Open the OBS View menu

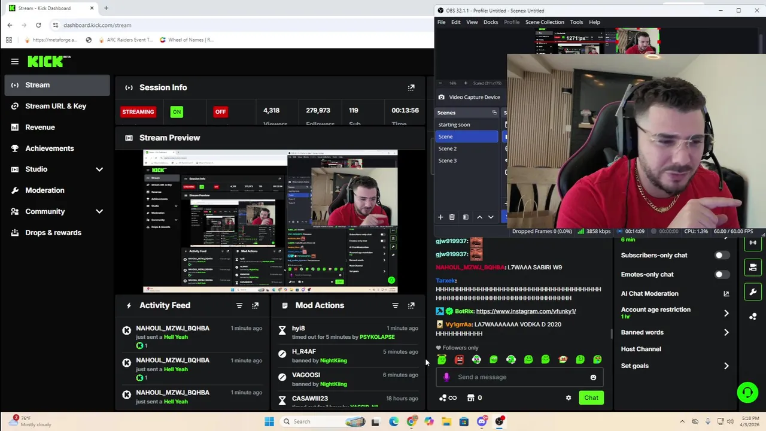tap(472, 22)
